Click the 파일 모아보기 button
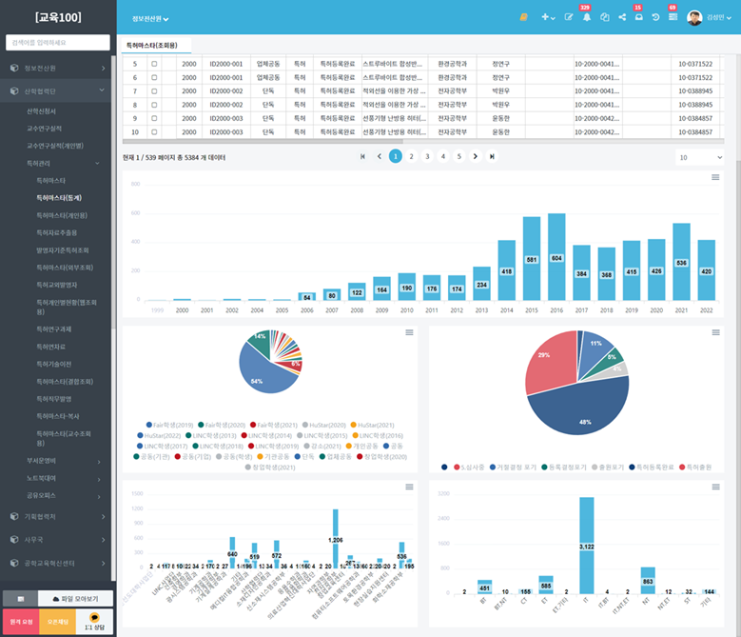Viewport: 741px width, 637px height. (x=75, y=599)
